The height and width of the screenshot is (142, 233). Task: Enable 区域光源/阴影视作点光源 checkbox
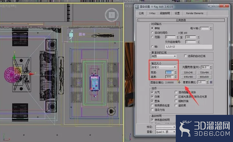(x=176, y=97)
